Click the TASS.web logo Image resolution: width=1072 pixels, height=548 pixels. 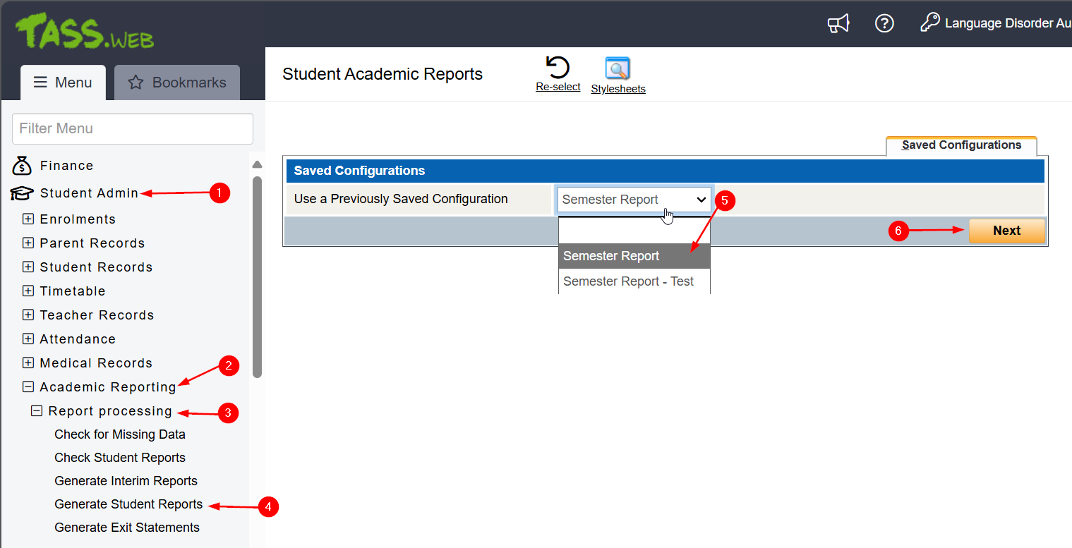pos(85,32)
